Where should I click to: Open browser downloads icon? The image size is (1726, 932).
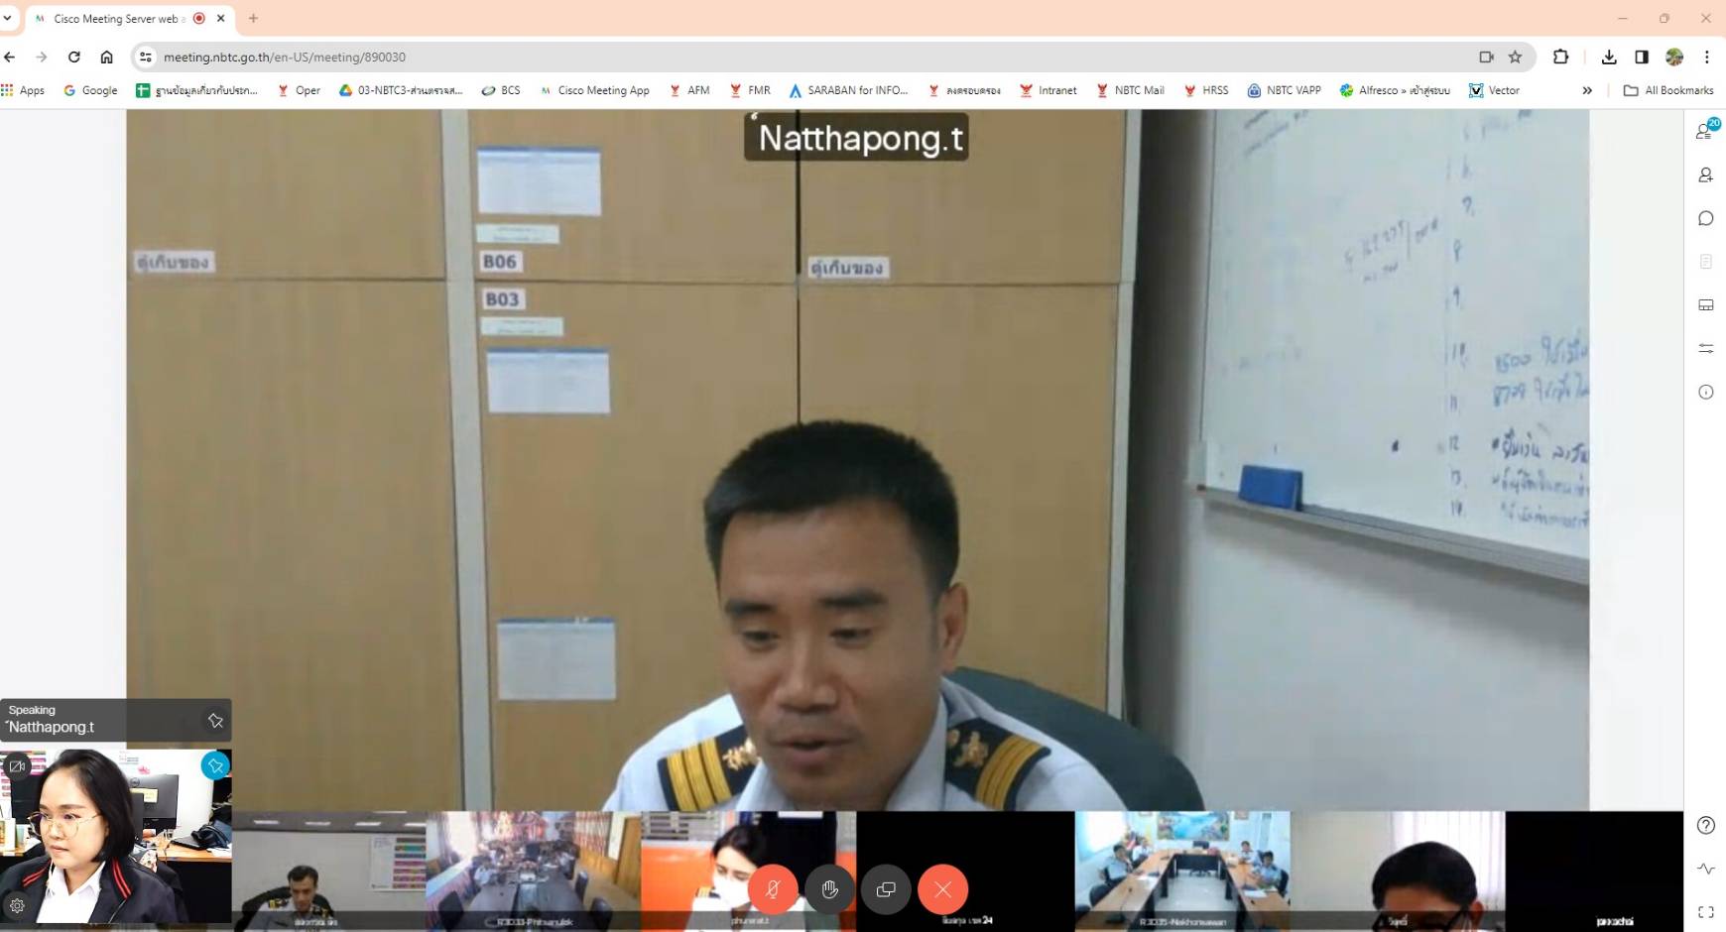[x=1609, y=58]
